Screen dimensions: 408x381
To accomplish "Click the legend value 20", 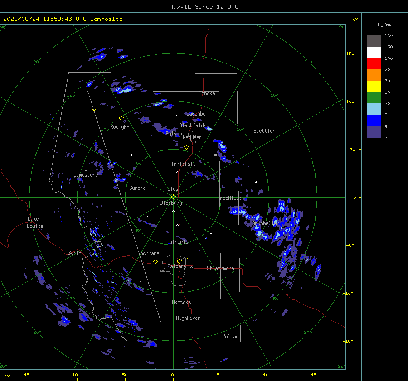I will point(387,103).
